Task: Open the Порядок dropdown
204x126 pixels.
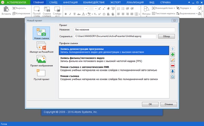Action: coord(184,8)
